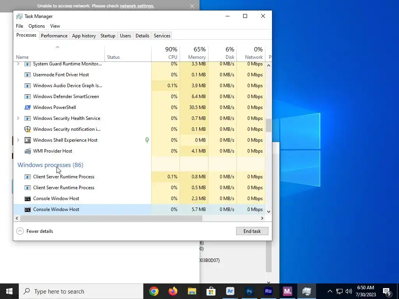Click the Task Manager taskbar icon
This screenshot has width=399, height=299.
click(x=307, y=291)
